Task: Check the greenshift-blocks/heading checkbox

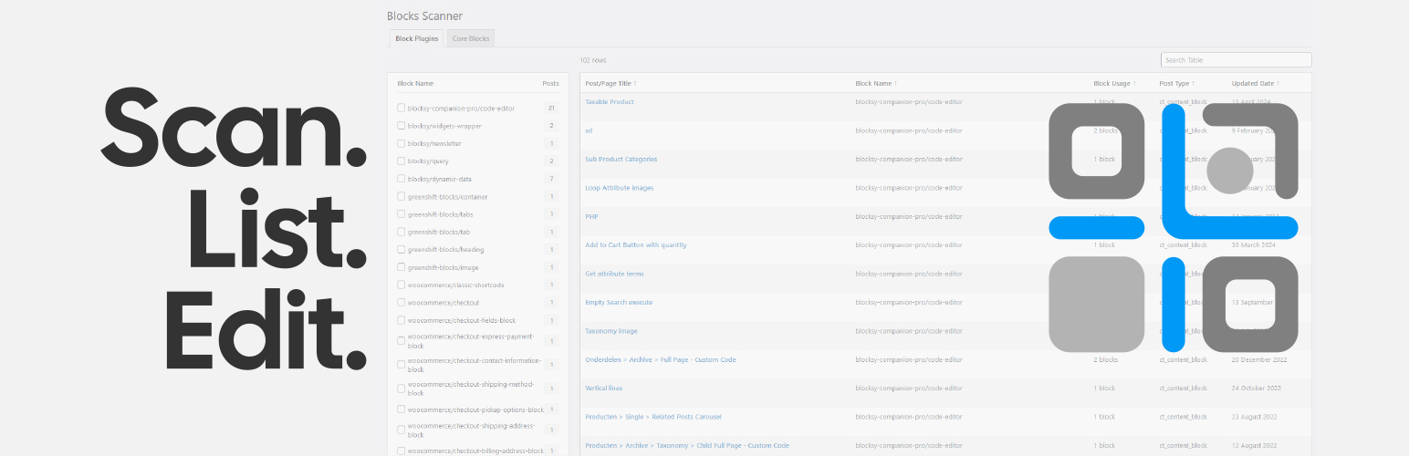Action: click(x=401, y=249)
